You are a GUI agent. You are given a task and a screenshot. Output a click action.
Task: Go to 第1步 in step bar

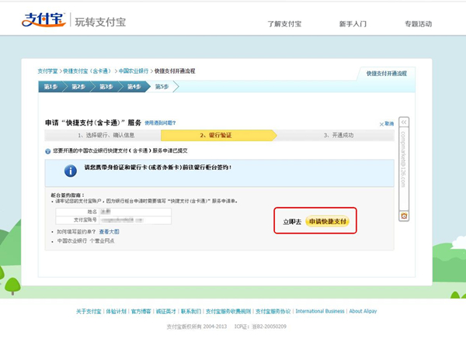(x=51, y=87)
